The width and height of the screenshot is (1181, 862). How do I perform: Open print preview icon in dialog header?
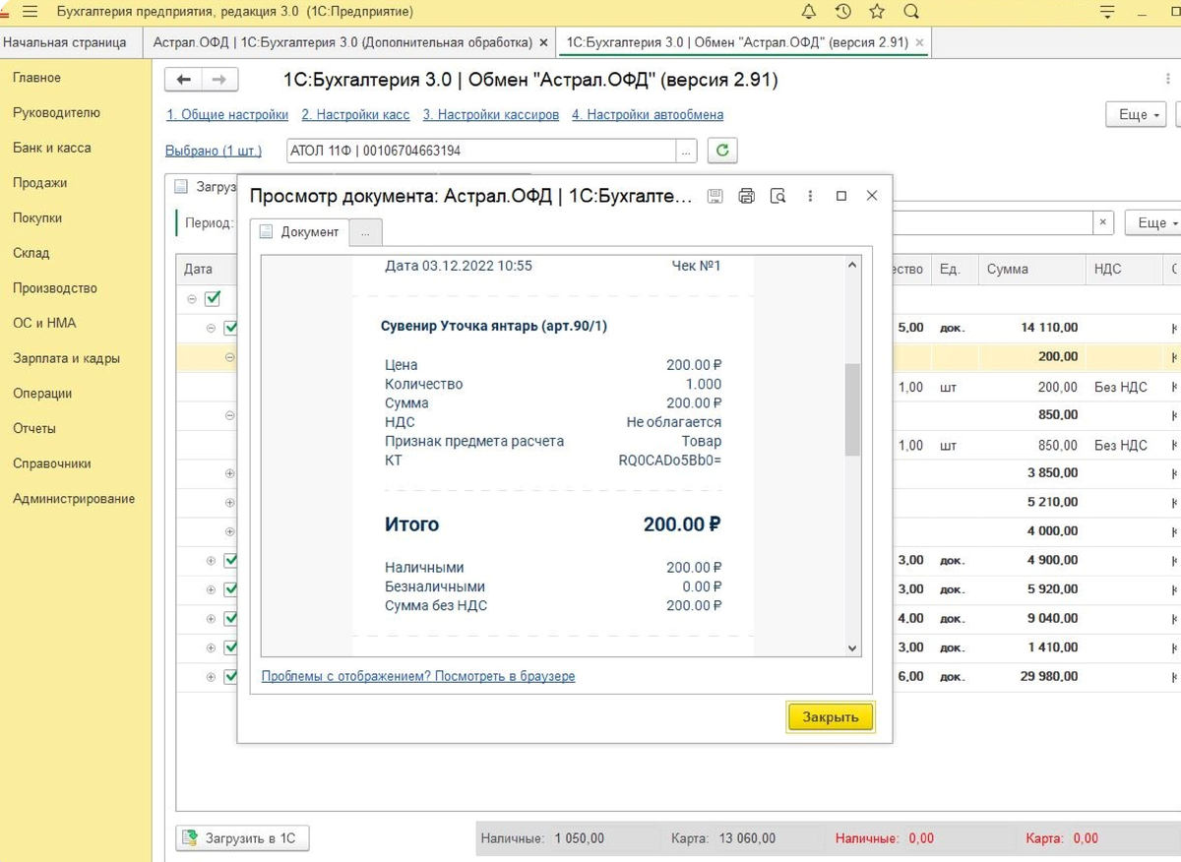[x=777, y=196]
